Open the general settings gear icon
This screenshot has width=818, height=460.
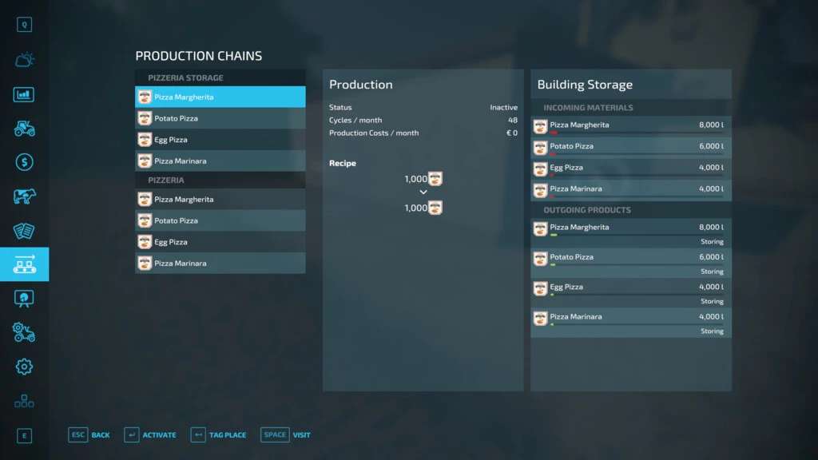24,367
